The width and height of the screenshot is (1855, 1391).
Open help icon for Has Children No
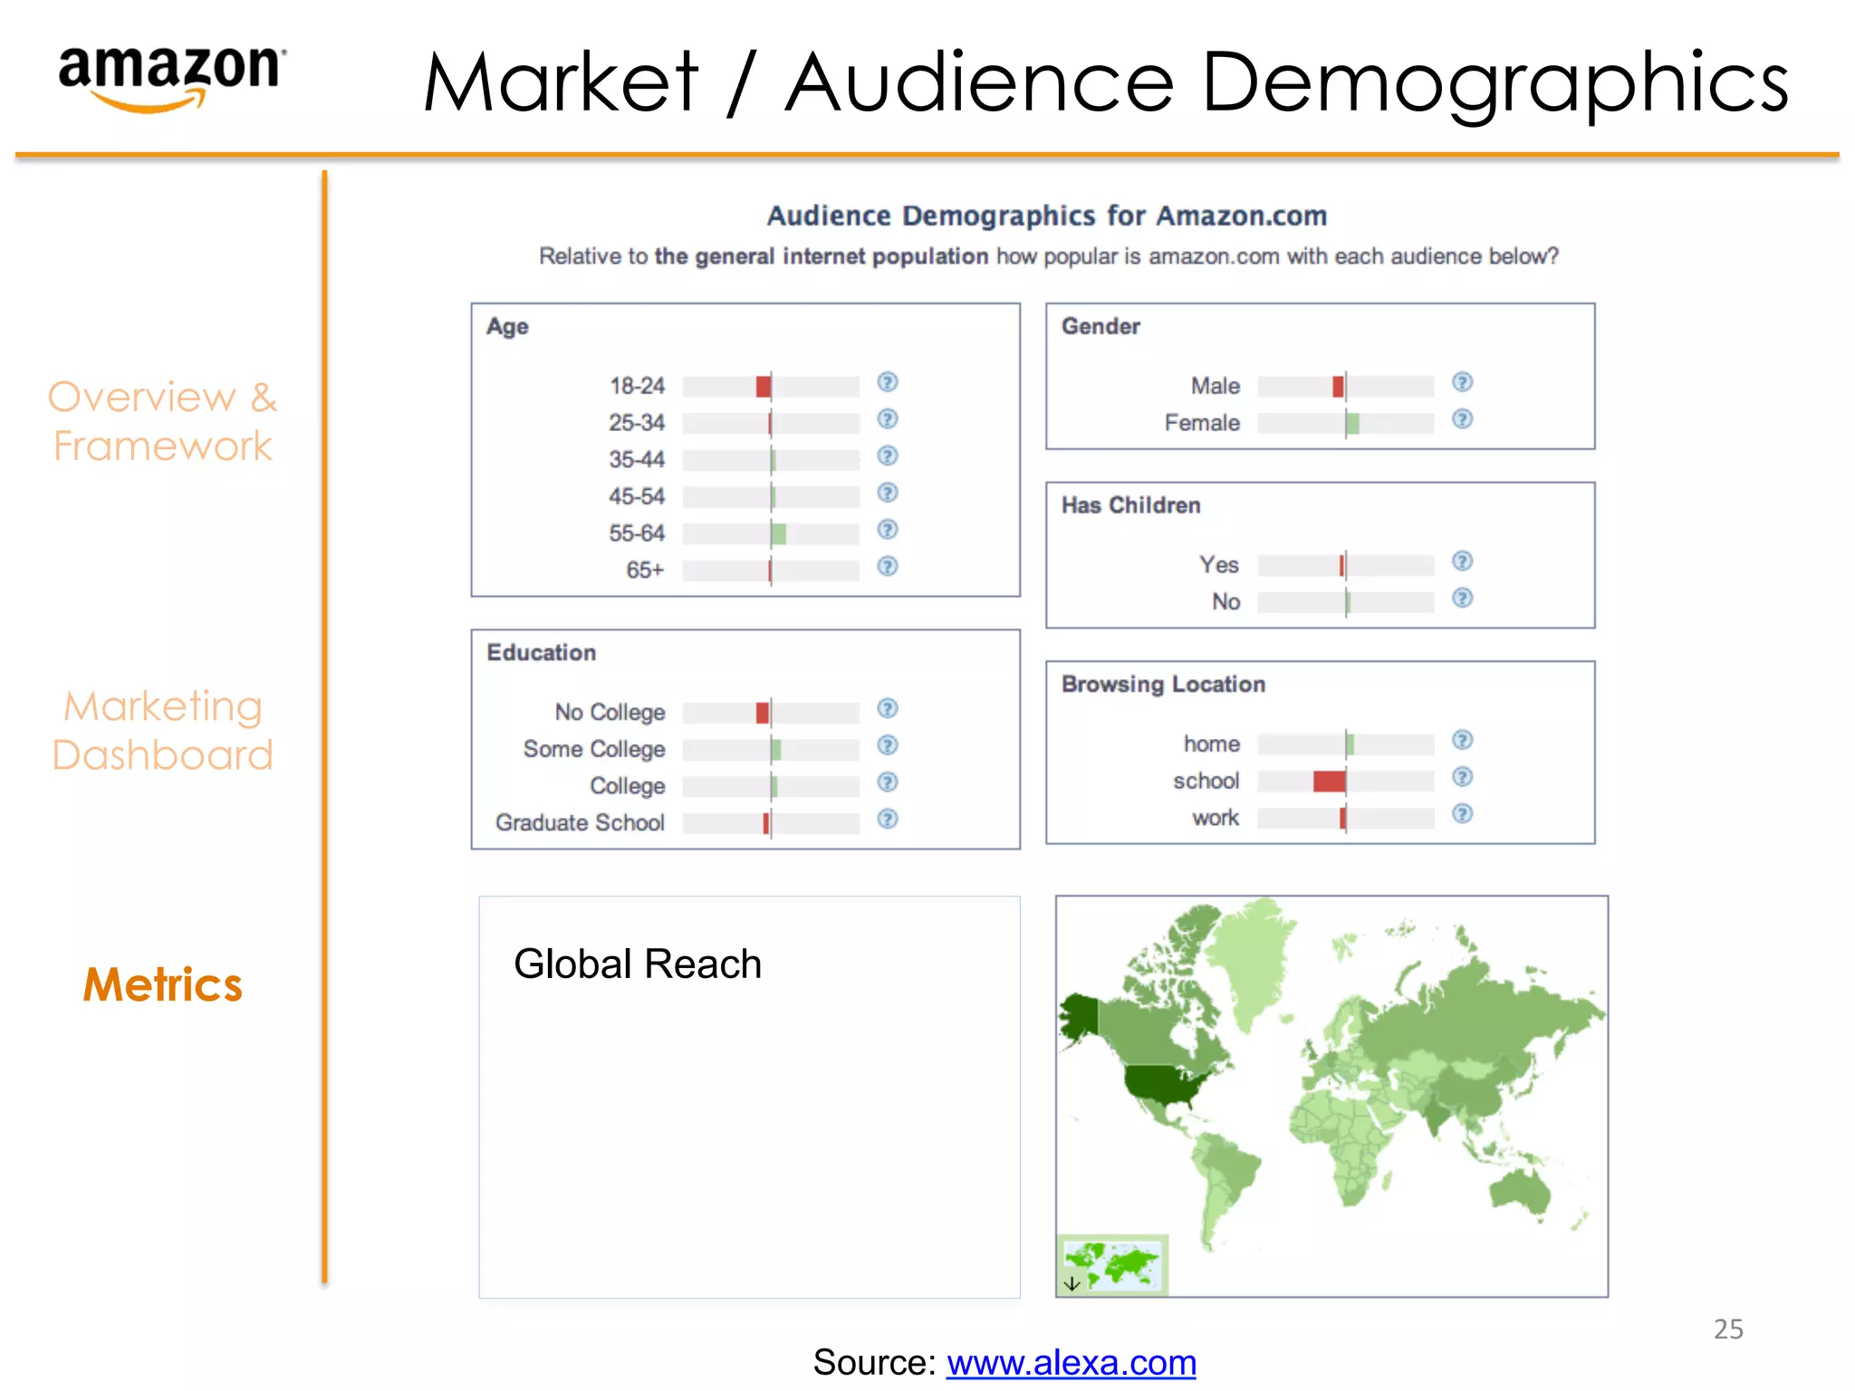tap(1462, 599)
